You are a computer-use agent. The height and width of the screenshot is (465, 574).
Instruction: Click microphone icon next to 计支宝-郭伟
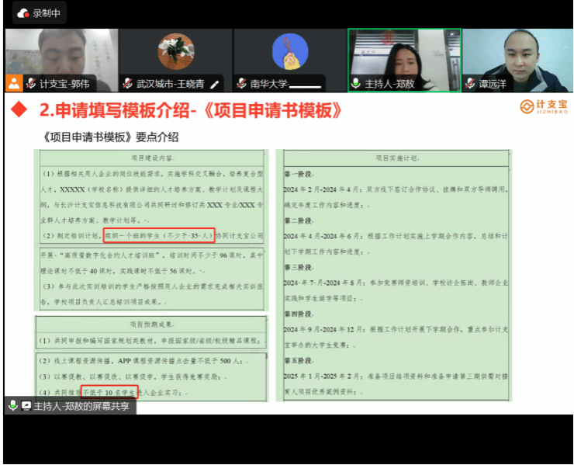31,83
